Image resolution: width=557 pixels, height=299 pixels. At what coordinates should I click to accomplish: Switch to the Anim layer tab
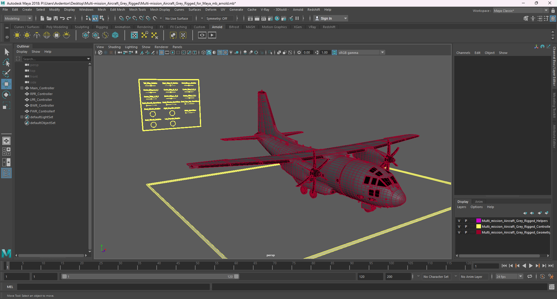[x=479, y=202]
